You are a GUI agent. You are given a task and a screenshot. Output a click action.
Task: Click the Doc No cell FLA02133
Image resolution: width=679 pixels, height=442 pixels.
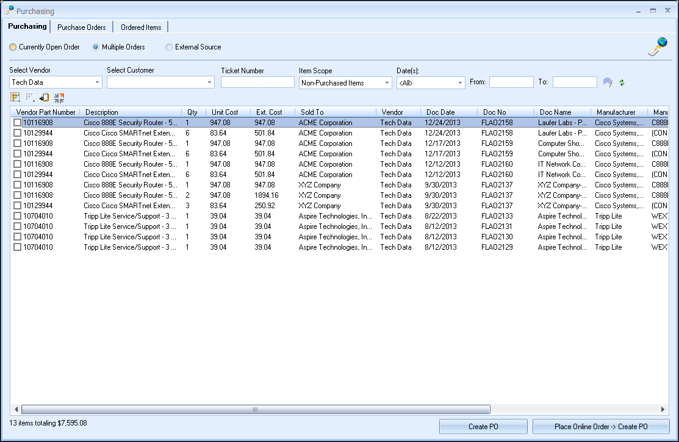[x=497, y=216]
